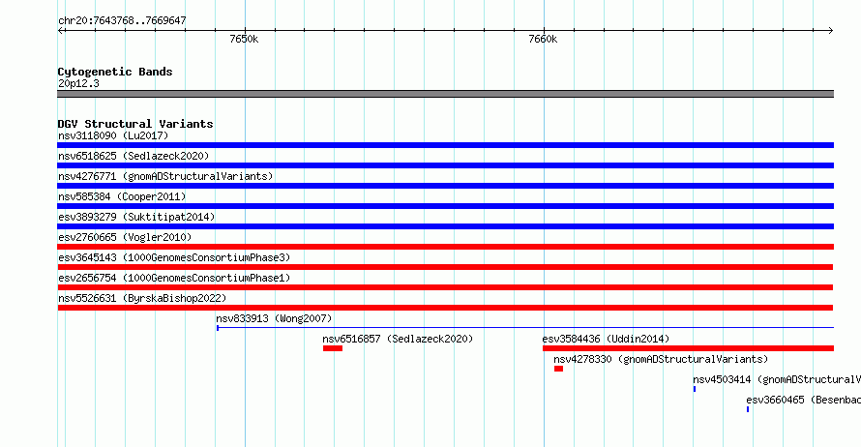The height and width of the screenshot is (447, 861).
Task: Select the tiny blue marker under esv3660465
Action: (748, 409)
